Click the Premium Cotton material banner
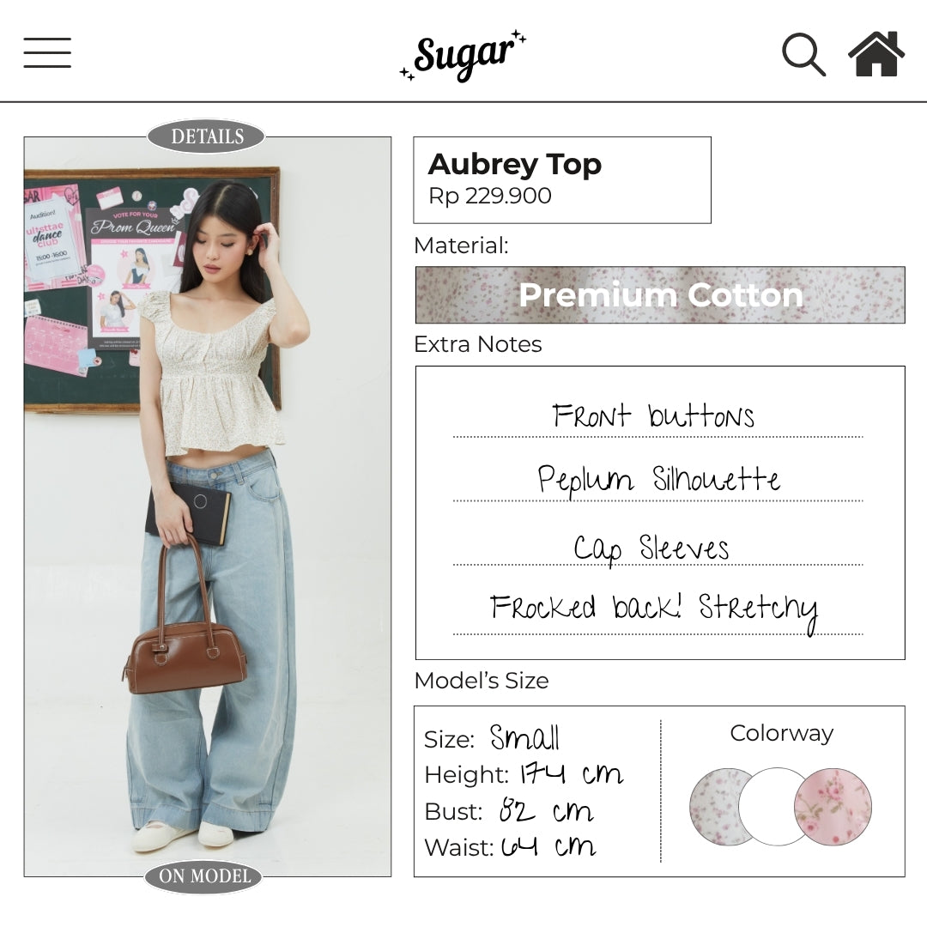927x927 pixels. coord(660,295)
